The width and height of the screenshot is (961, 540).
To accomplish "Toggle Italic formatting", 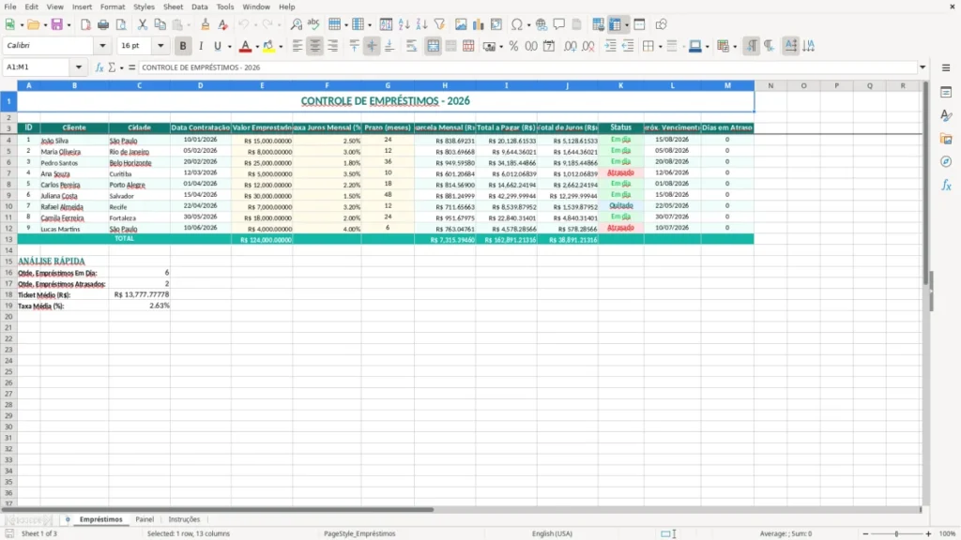I will [201, 46].
